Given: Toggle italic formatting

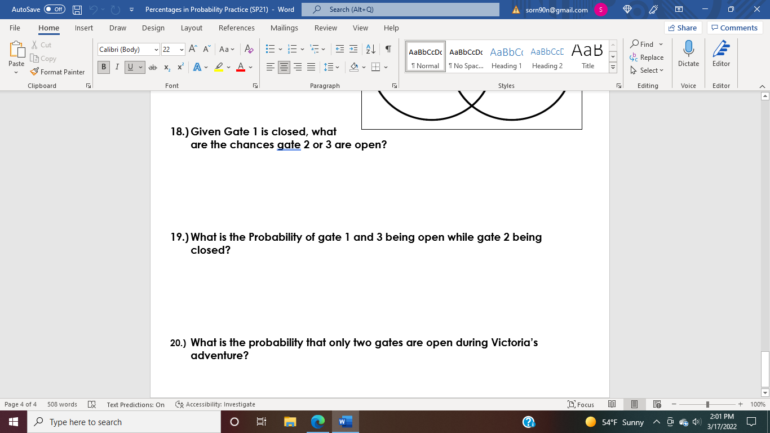Looking at the screenshot, I should click(x=117, y=67).
